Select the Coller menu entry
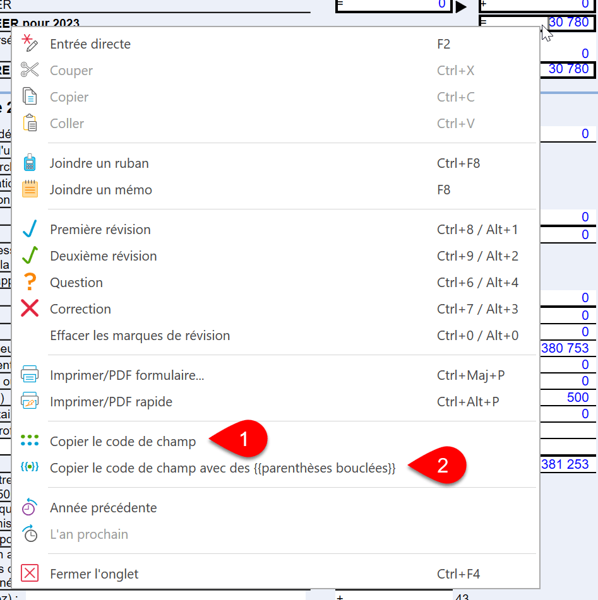 pos(275,123)
